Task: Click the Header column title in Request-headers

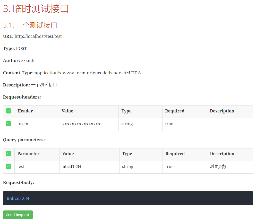Action: coord(25,111)
